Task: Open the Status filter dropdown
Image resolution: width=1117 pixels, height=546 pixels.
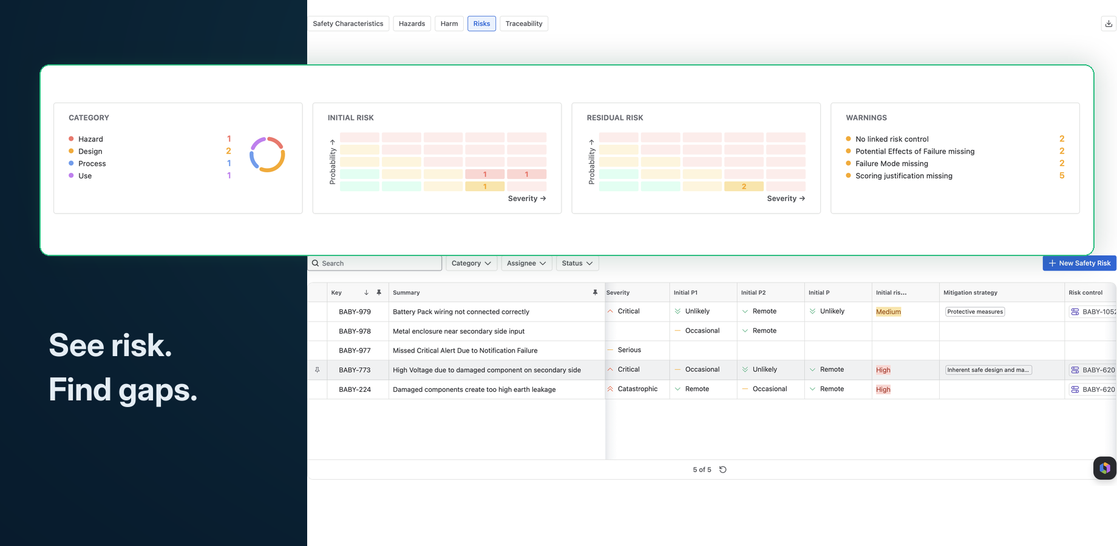Action: point(577,263)
